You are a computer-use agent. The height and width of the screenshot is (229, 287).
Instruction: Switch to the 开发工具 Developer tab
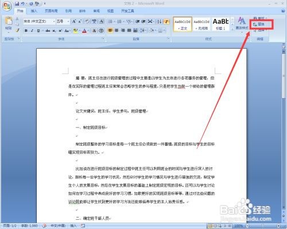click(x=127, y=11)
